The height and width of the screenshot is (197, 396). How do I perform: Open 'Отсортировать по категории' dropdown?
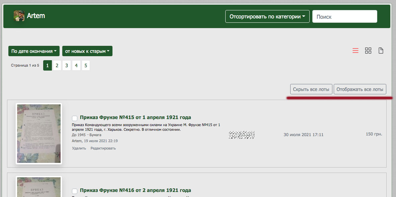(x=267, y=16)
